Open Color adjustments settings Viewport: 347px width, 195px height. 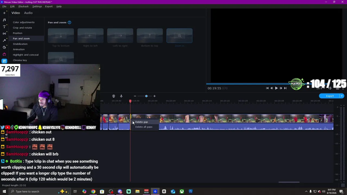coord(24,22)
